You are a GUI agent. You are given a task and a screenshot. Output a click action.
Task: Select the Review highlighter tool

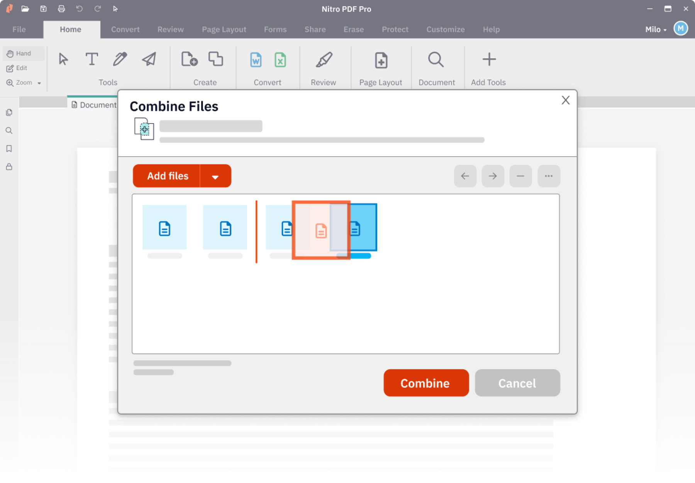324,59
